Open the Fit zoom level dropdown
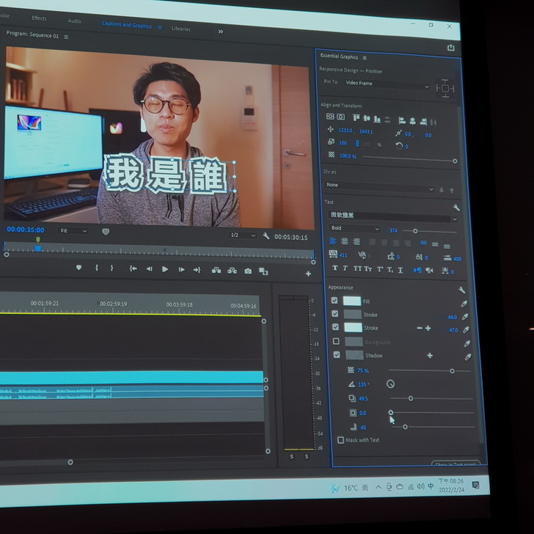Image resolution: width=534 pixels, height=534 pixels. pos(73,231)
